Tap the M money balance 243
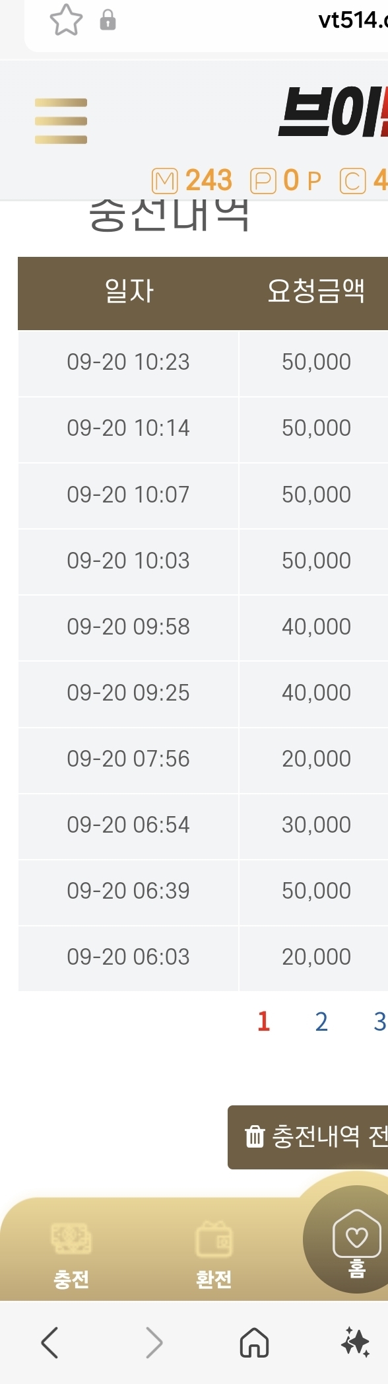Screen dimensions: 388x1384 click(x=192, y=180)
